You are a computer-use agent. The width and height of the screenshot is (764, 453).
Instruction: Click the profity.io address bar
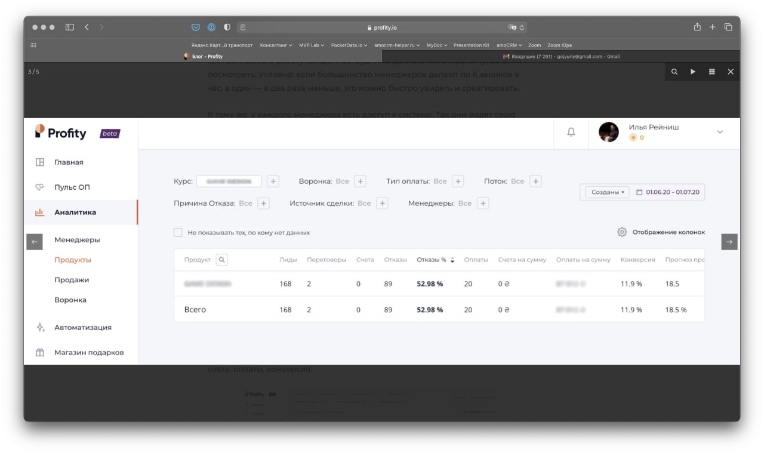[382, 27]
